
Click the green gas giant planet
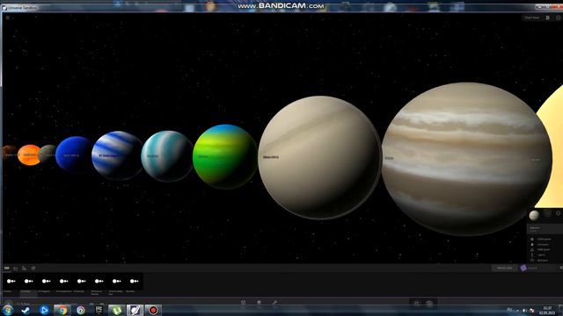pyautogui.click(x=225, y=156)
